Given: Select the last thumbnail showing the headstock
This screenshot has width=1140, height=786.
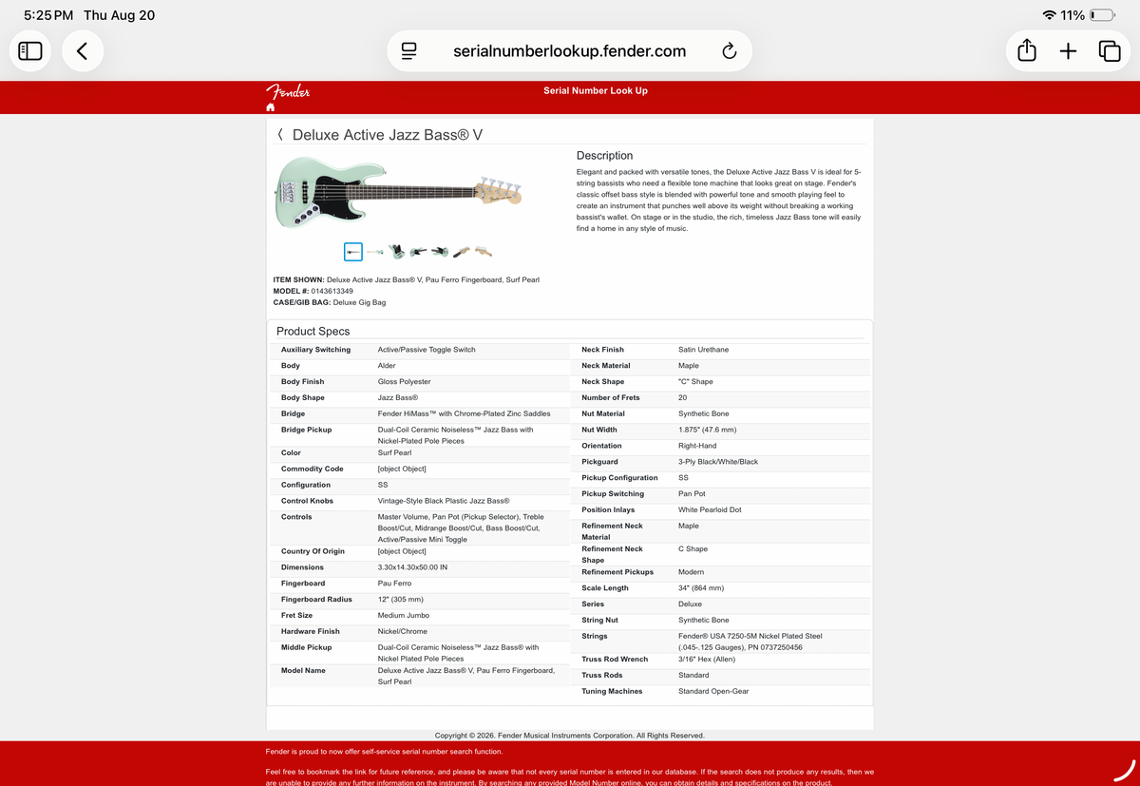Looking at the screenshot, I should [484, 252].
